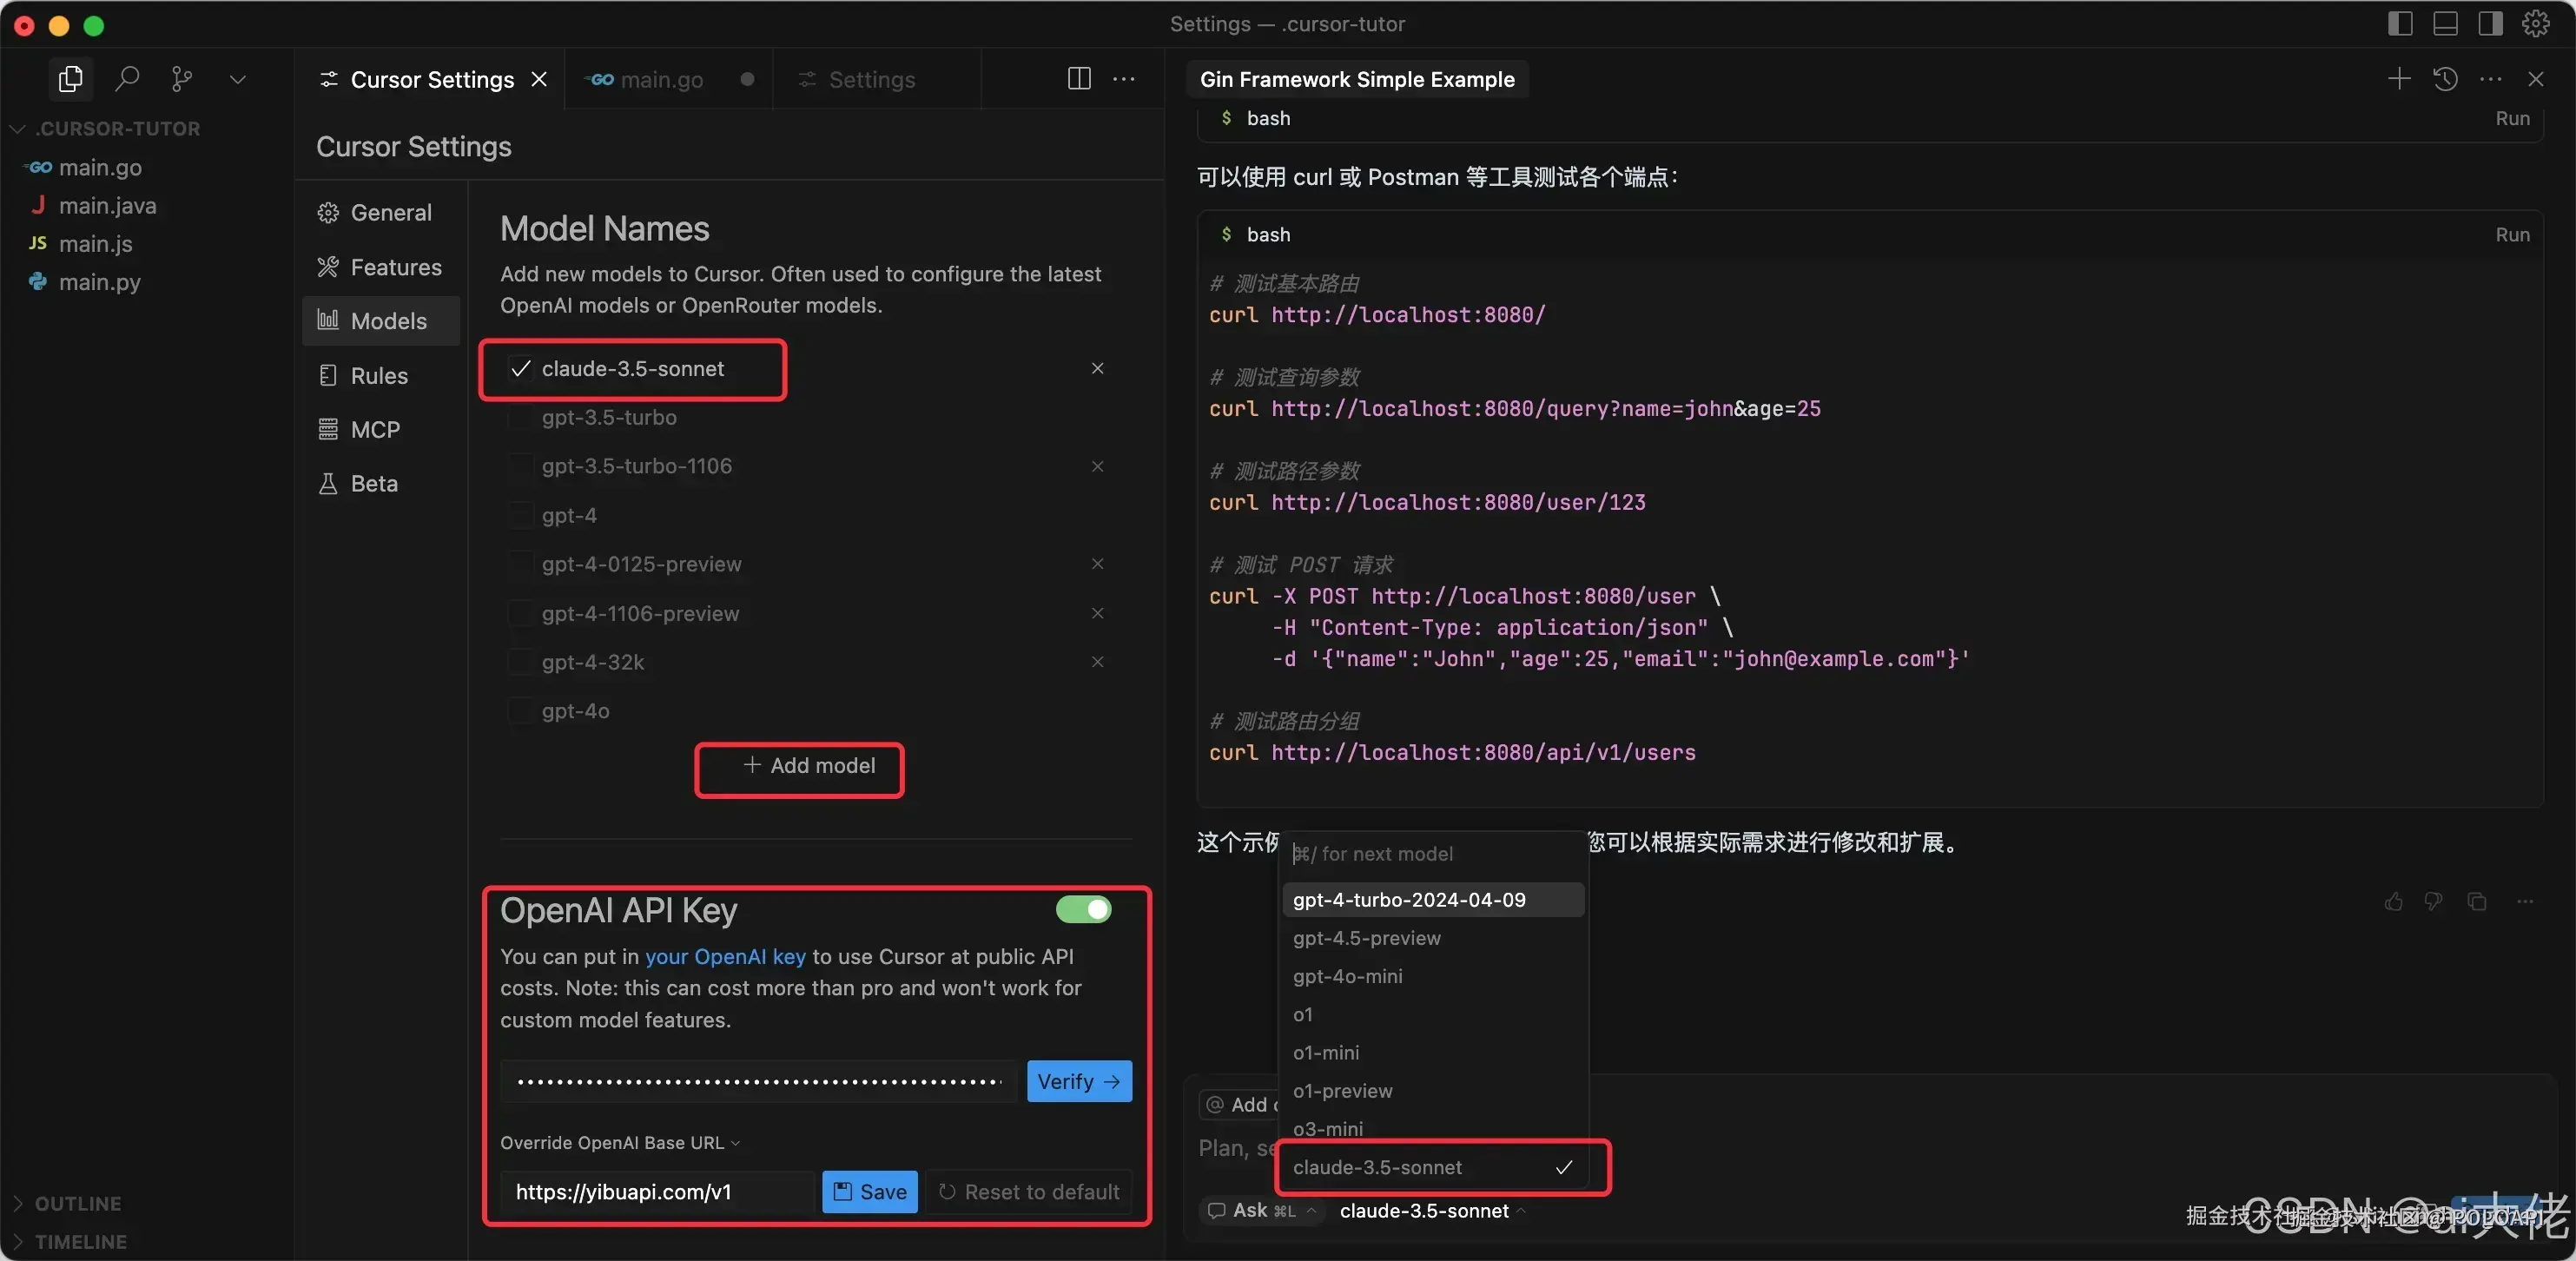This screenshot has height=1261, width=2576.
Task: Click the thumbs up feedback icon
Action: 2393,902
